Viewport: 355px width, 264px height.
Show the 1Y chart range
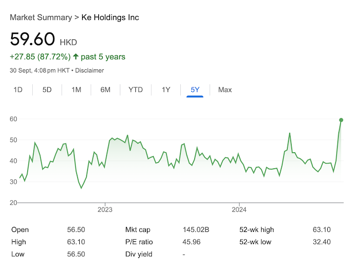[x=166, y=90]
